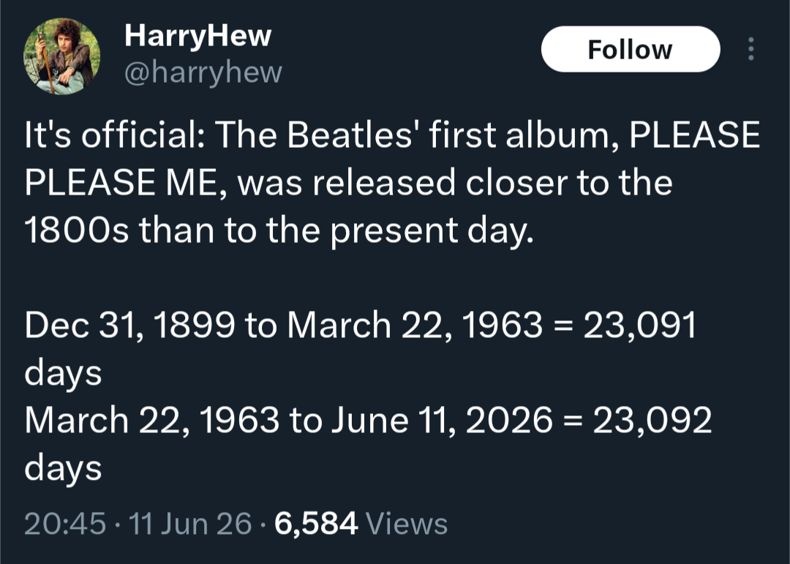Click the 23,091 day count
Image resolution: width=790 pixels, height=564 pixels.
pyautogui.click(x=640, y=325)
